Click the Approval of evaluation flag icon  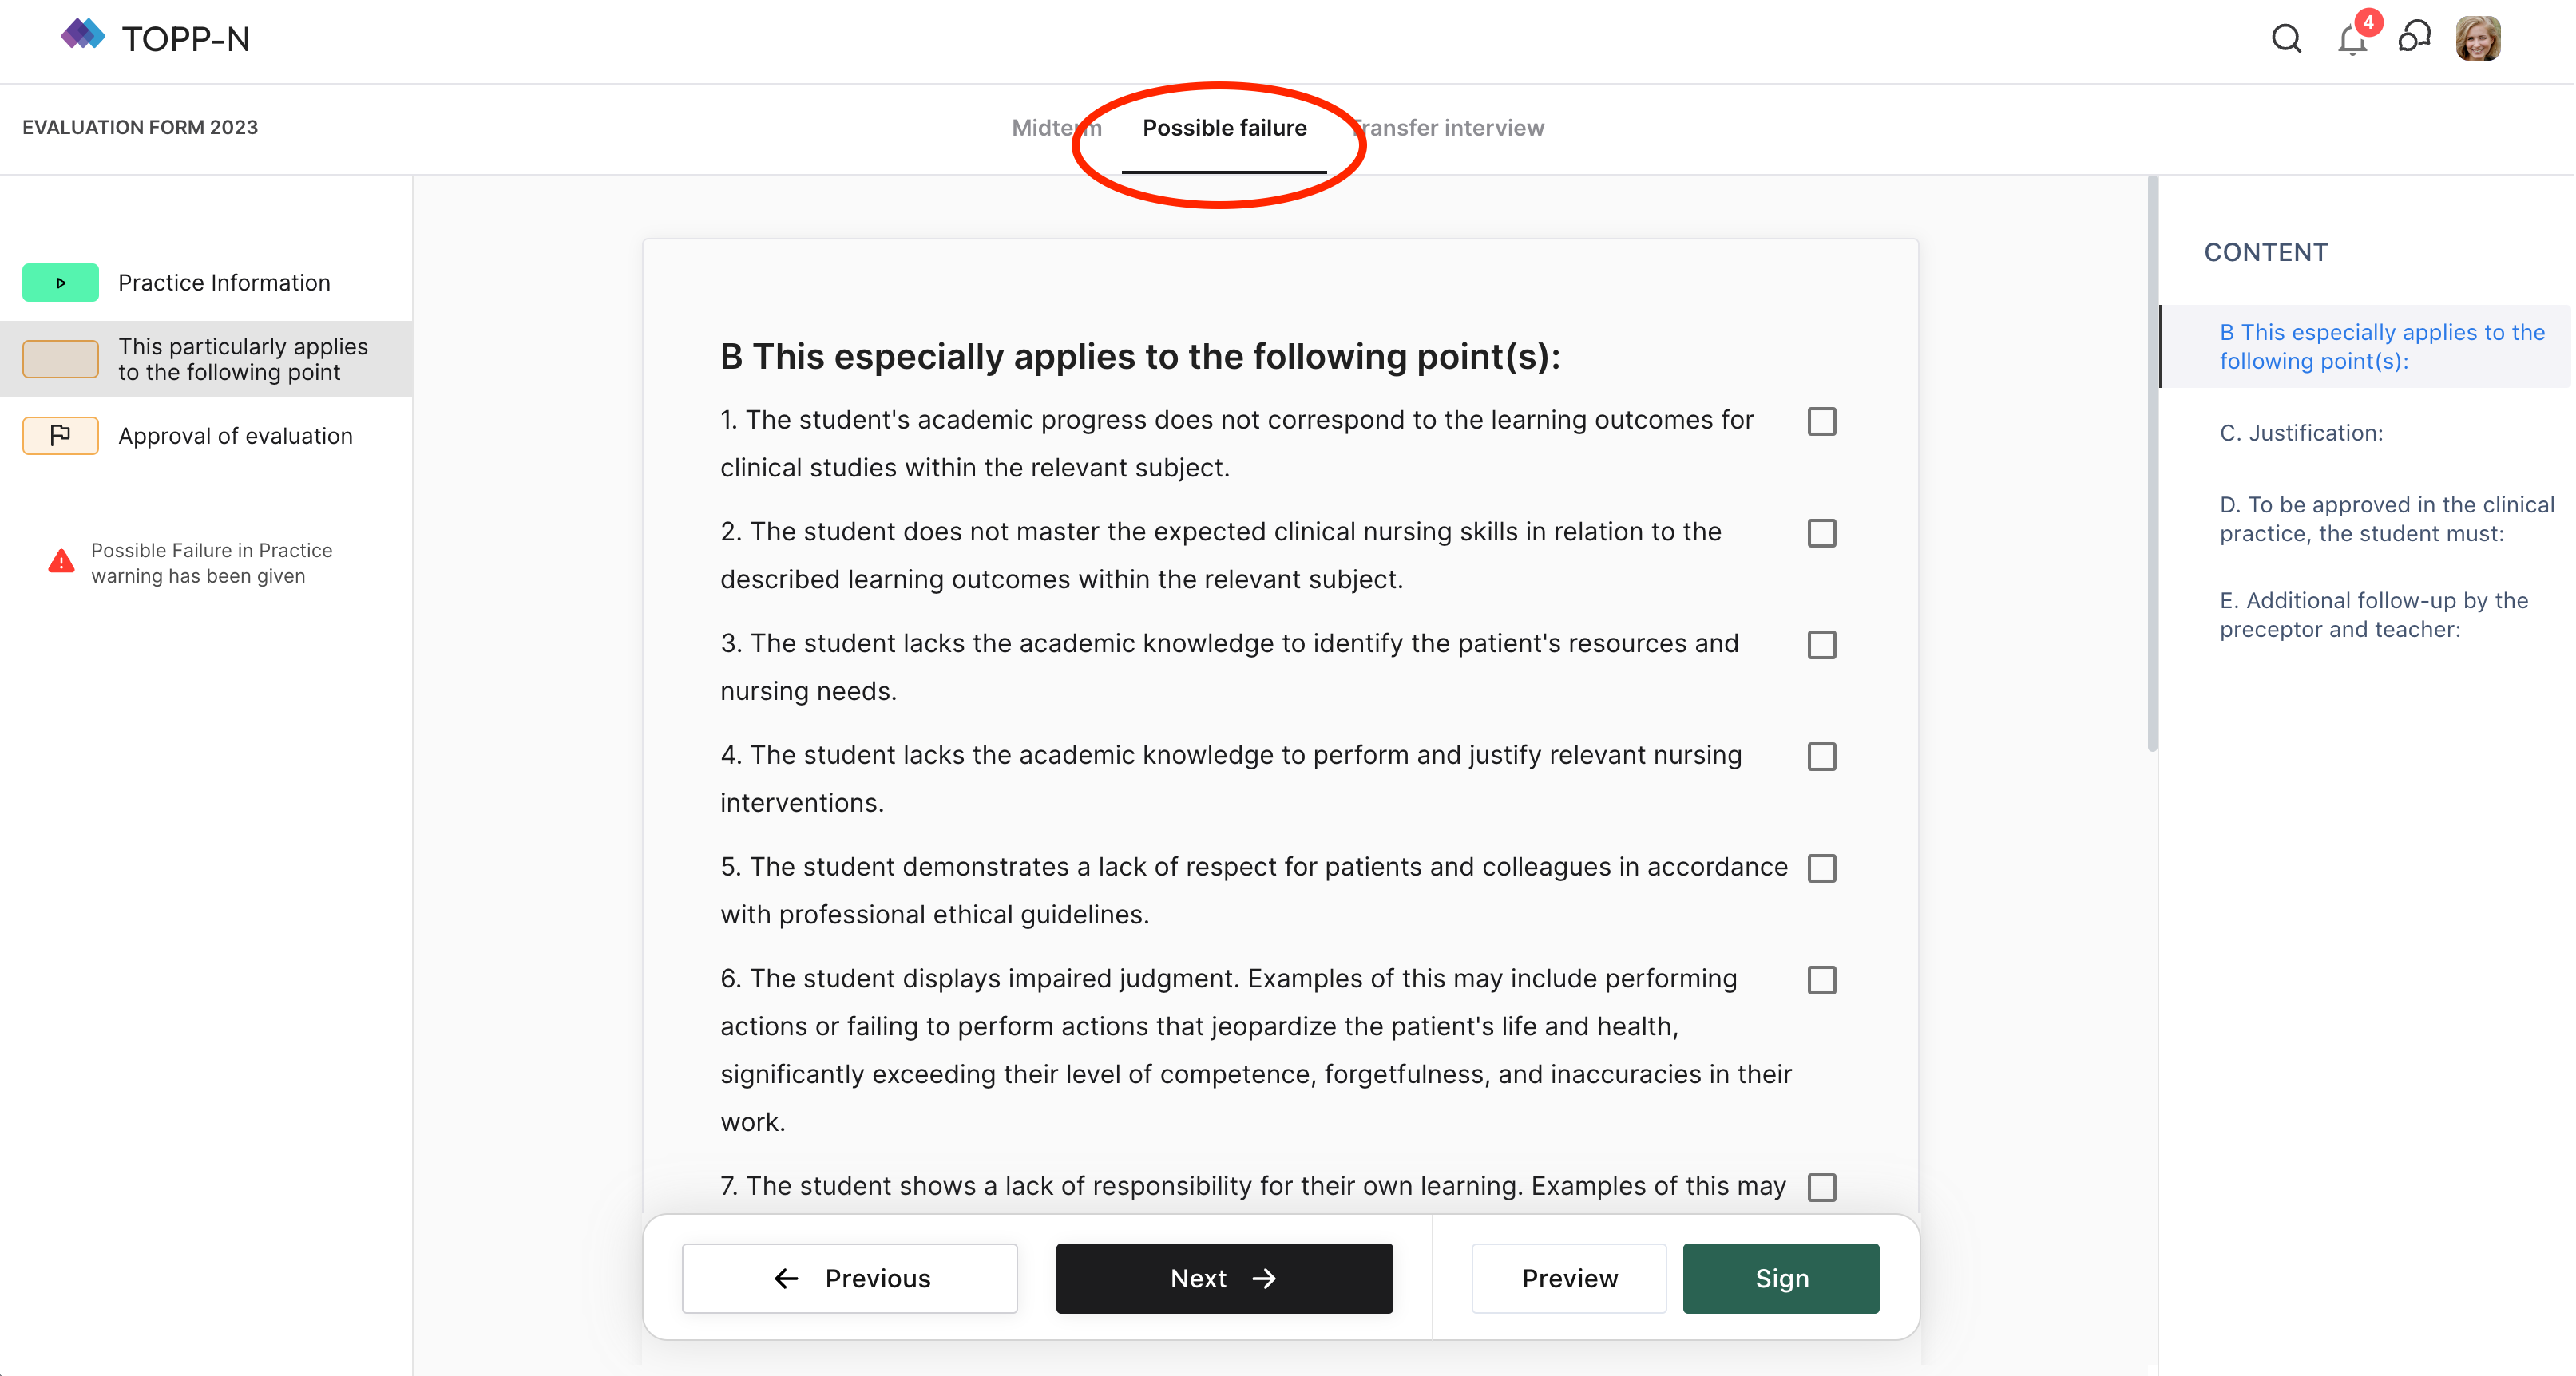pos(61,436)
